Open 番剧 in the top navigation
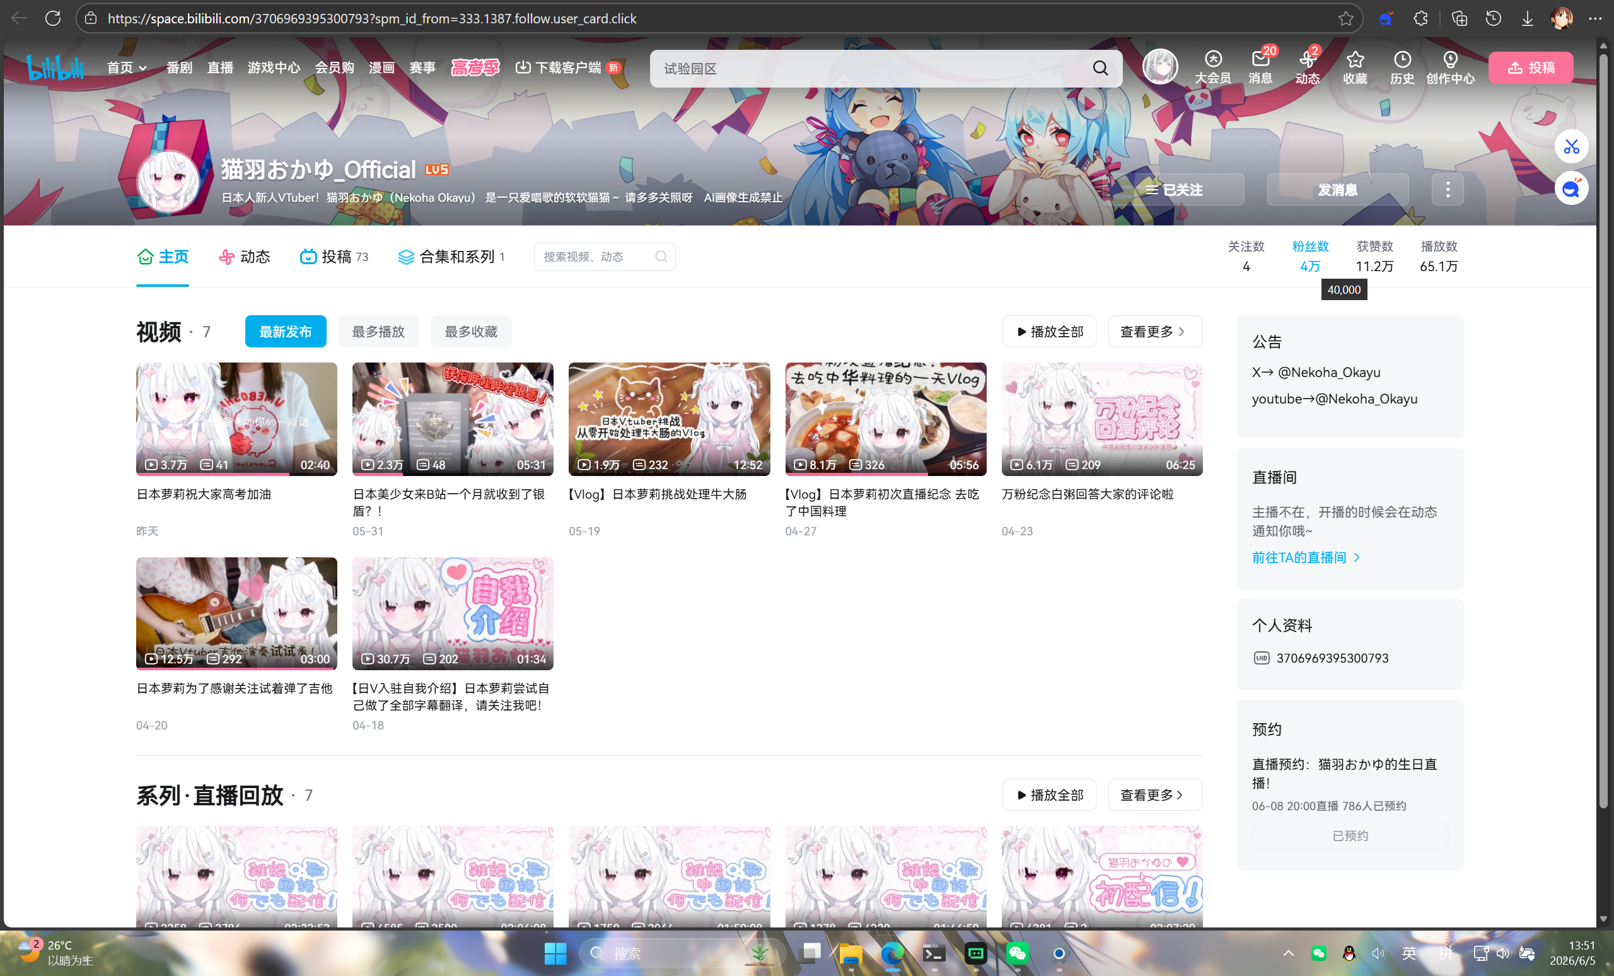Screen dimensions: 1614x976 (x=179, y=67)
